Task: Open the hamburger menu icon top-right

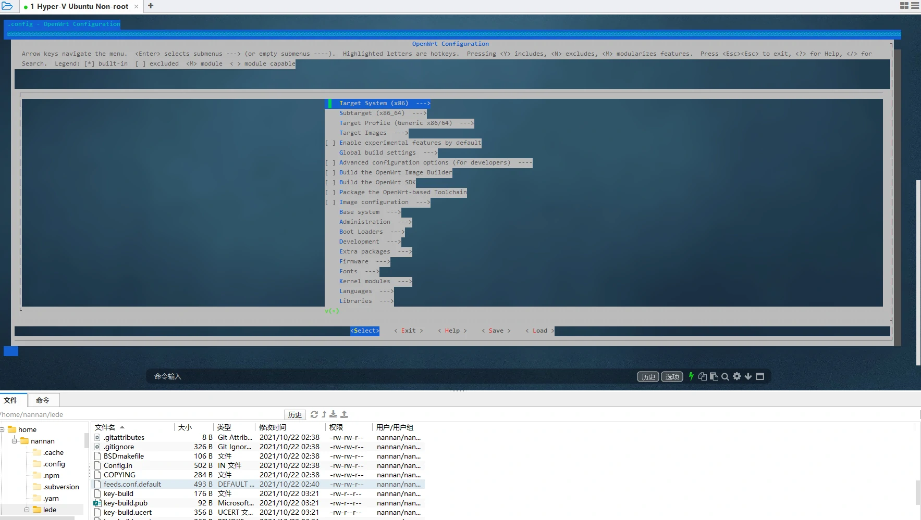Action: 915,6
